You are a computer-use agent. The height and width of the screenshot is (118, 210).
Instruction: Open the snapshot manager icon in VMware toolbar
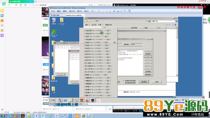click(x=110, y=11)
